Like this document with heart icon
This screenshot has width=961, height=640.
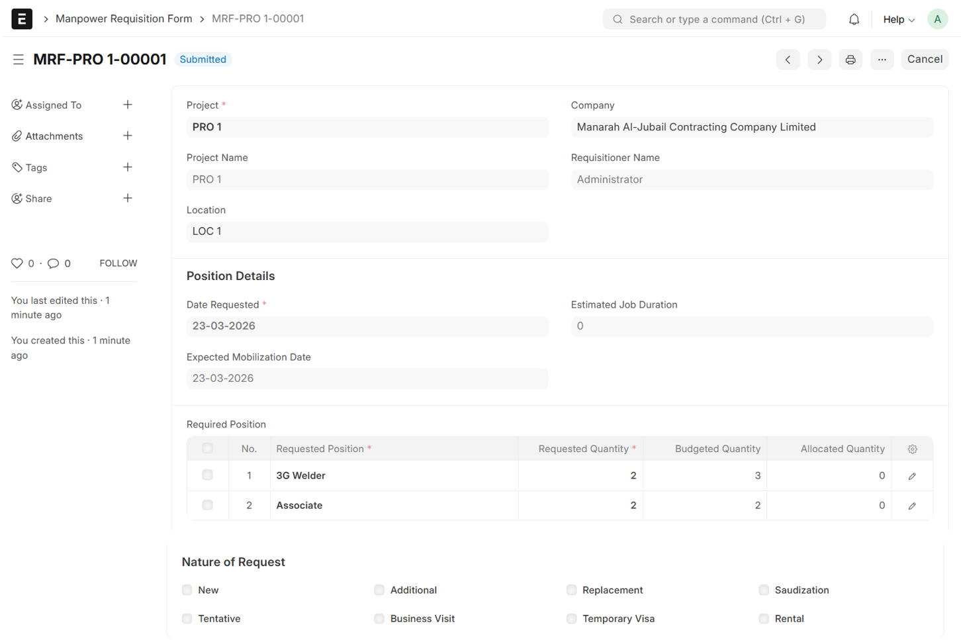point(17,263)
